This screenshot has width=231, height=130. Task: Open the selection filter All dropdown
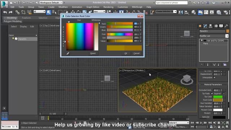[39, 12]
